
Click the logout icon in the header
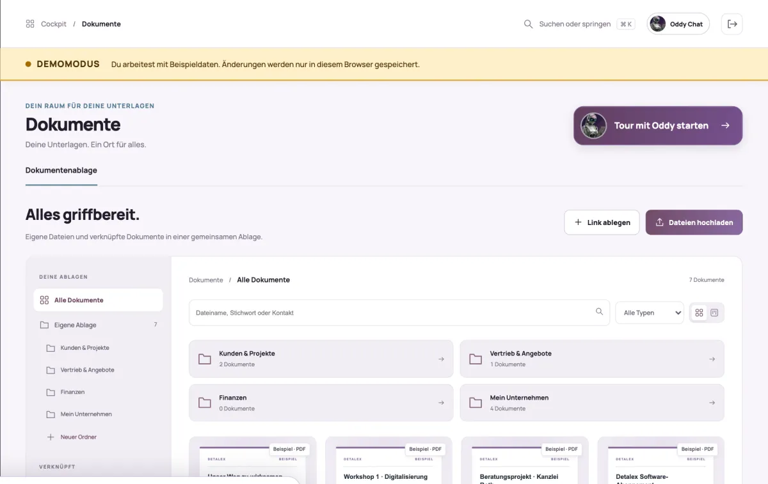click(732, 24)
